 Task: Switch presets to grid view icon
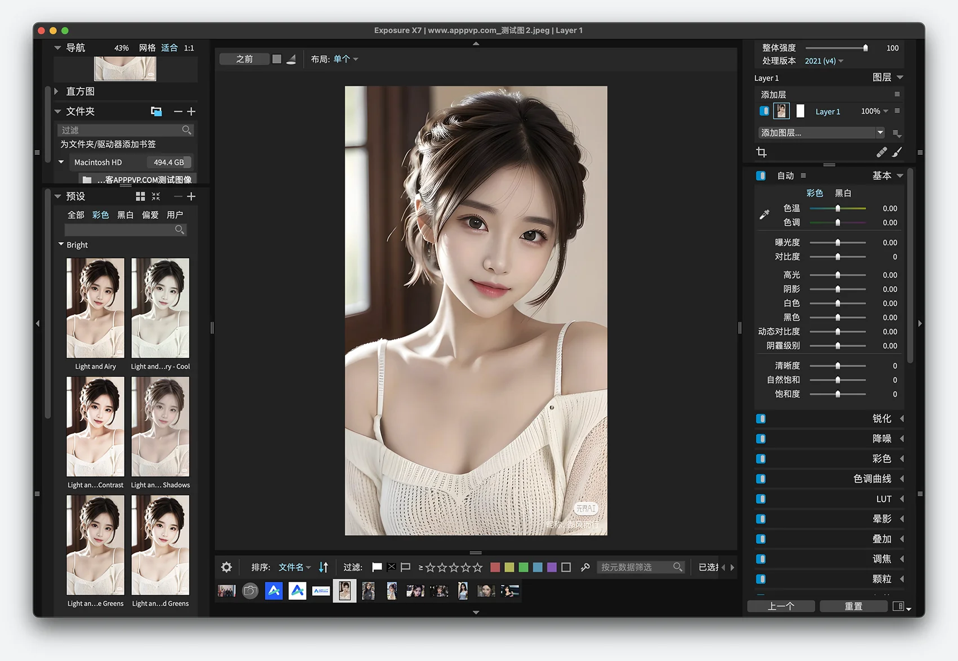(x=140, y=196)
